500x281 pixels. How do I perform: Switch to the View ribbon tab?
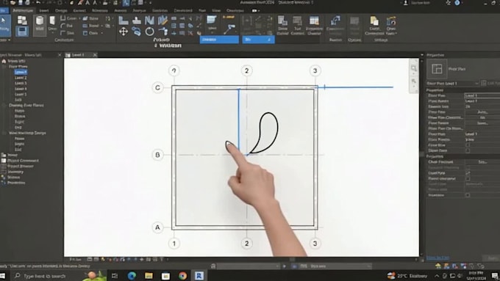[x=216, y=10]
